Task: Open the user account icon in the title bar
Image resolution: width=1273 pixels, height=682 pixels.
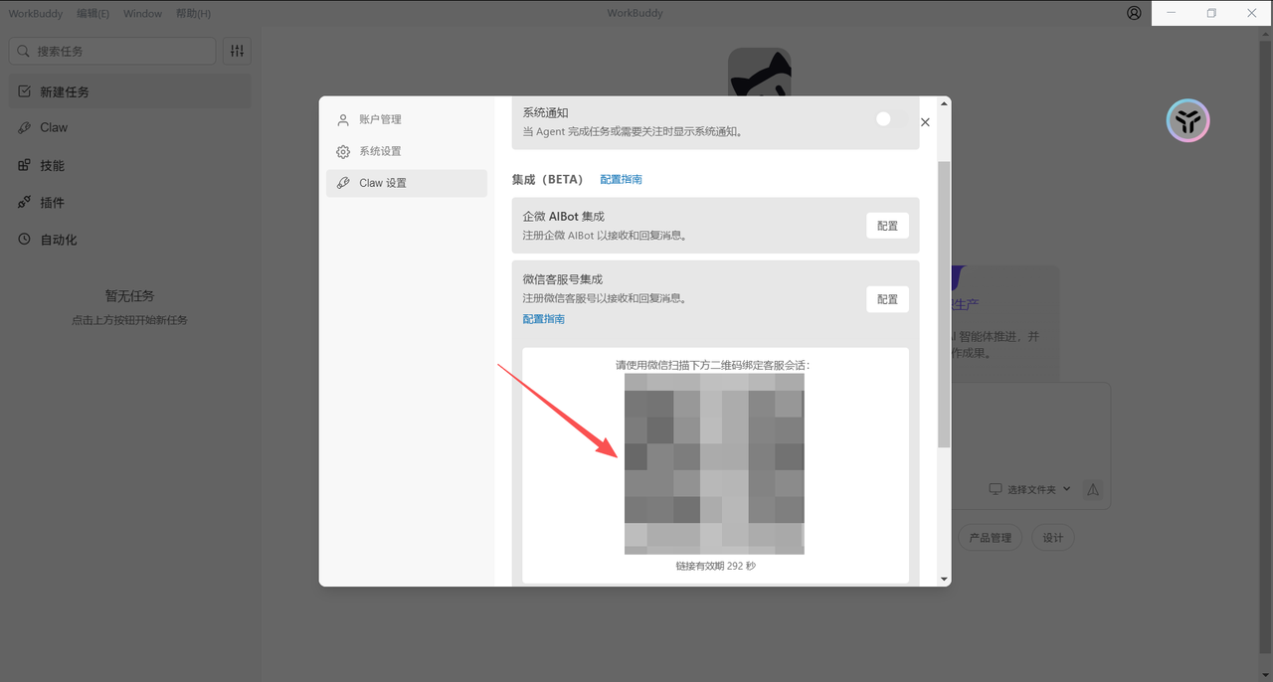Action: pyautogui.click(x=1135, y=13)
